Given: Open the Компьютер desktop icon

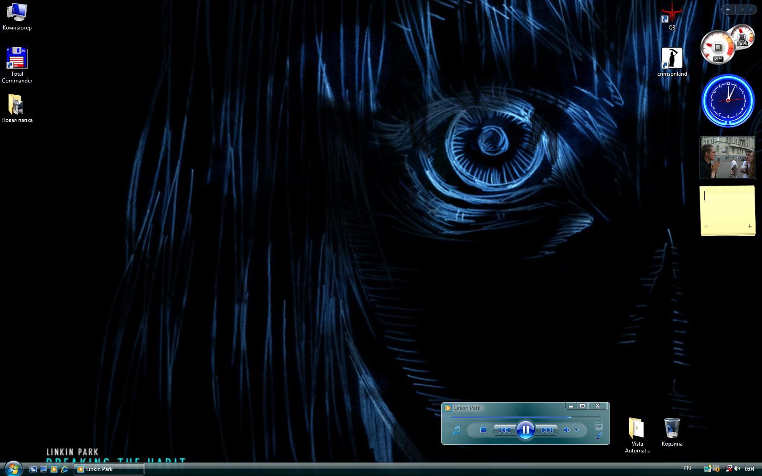Looking at the screenshot, I should [x=17, y=17].
